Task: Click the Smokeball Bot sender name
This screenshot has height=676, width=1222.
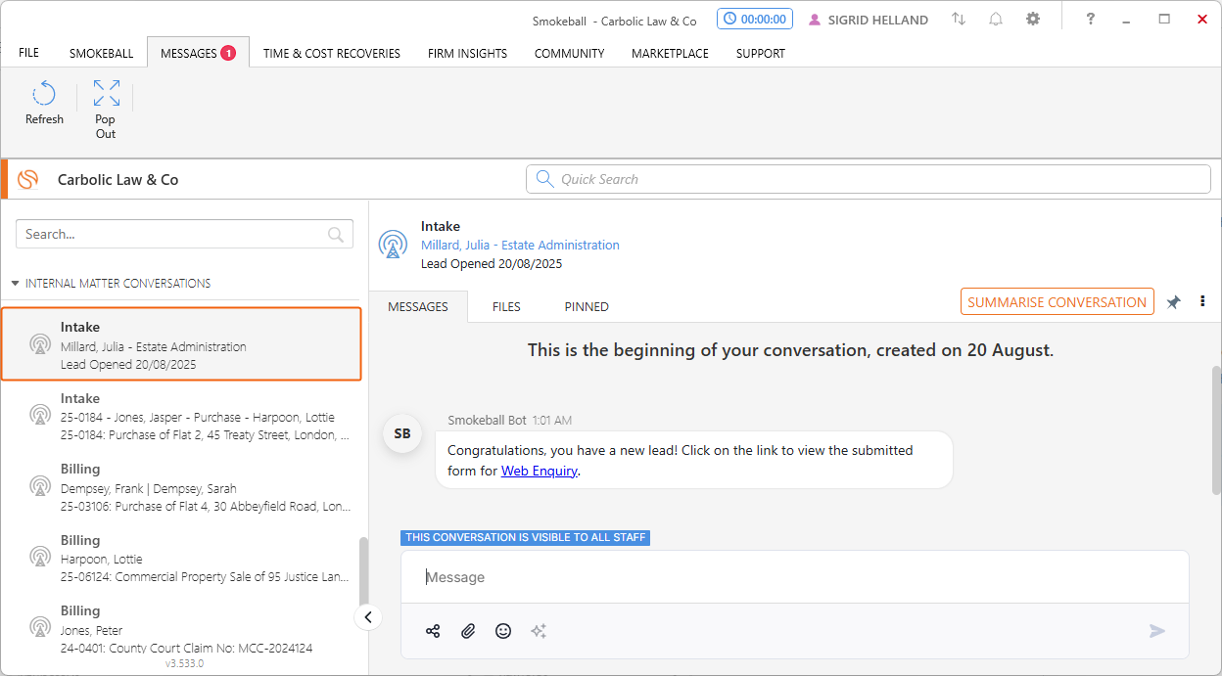Action: click(487, 421)
